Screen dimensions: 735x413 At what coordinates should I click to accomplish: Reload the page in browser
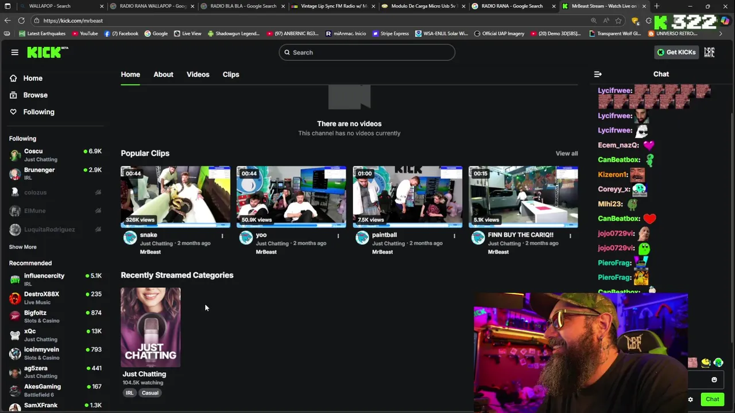(21, 21)
